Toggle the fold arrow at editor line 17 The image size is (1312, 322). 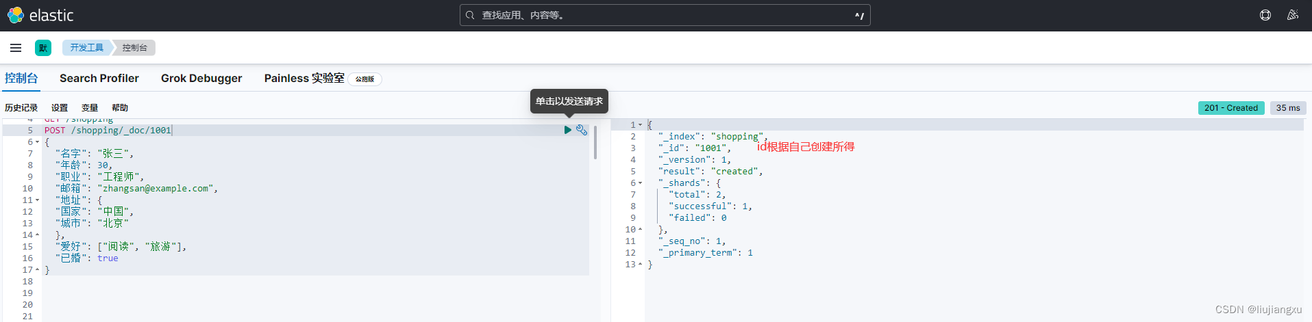pos(38,270)
